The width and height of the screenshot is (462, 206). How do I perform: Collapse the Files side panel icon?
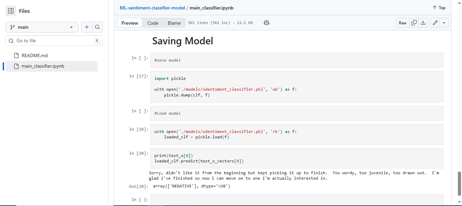[11, 11]
